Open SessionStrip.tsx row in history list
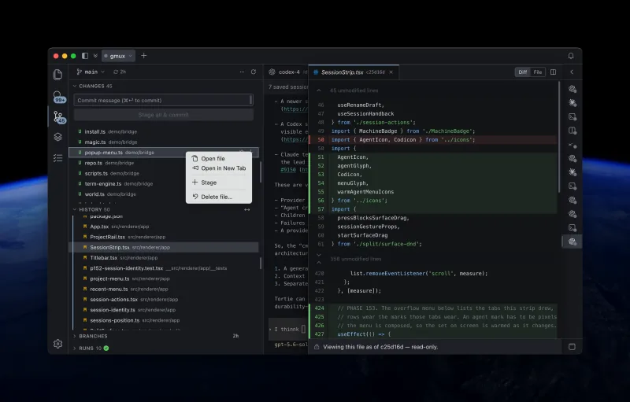The image size is (630, 402). 165,248
